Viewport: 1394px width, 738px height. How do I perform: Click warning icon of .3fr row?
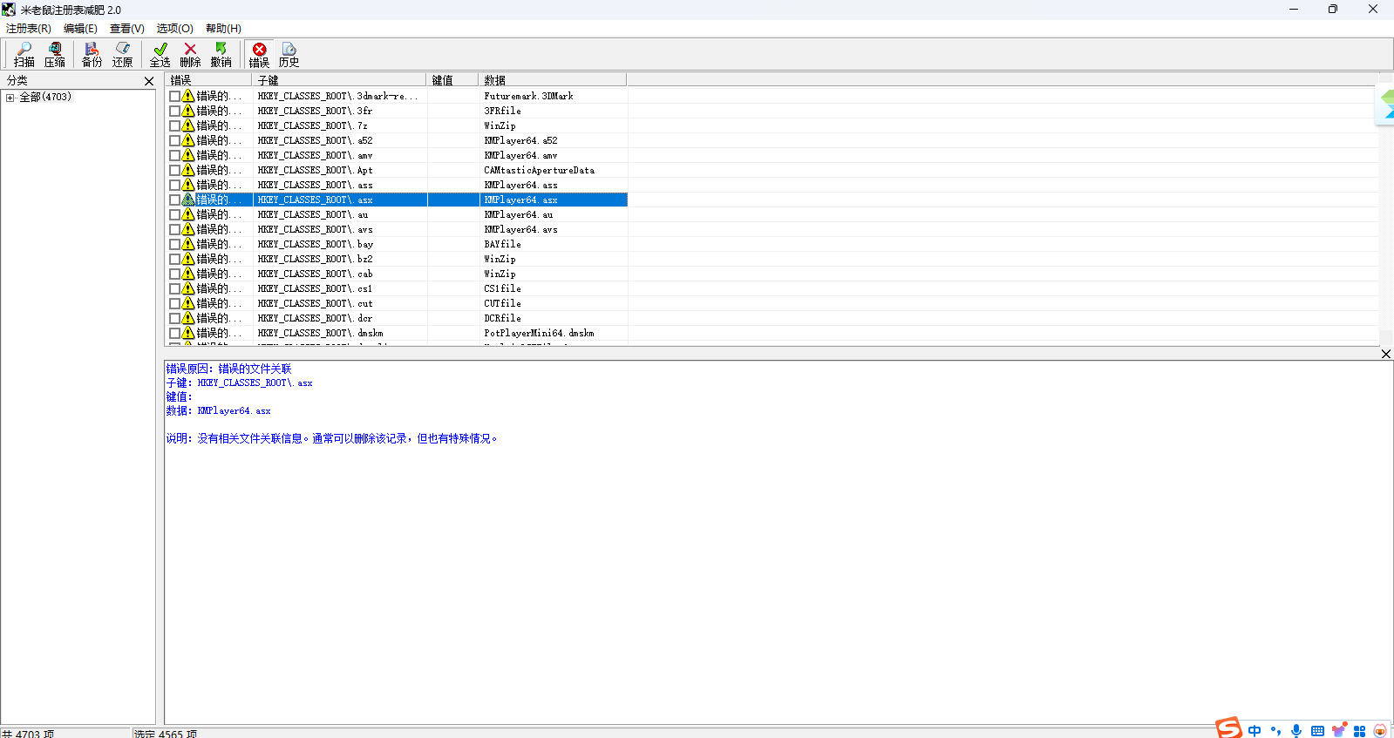pyautogui.click(x=188, y=111)
